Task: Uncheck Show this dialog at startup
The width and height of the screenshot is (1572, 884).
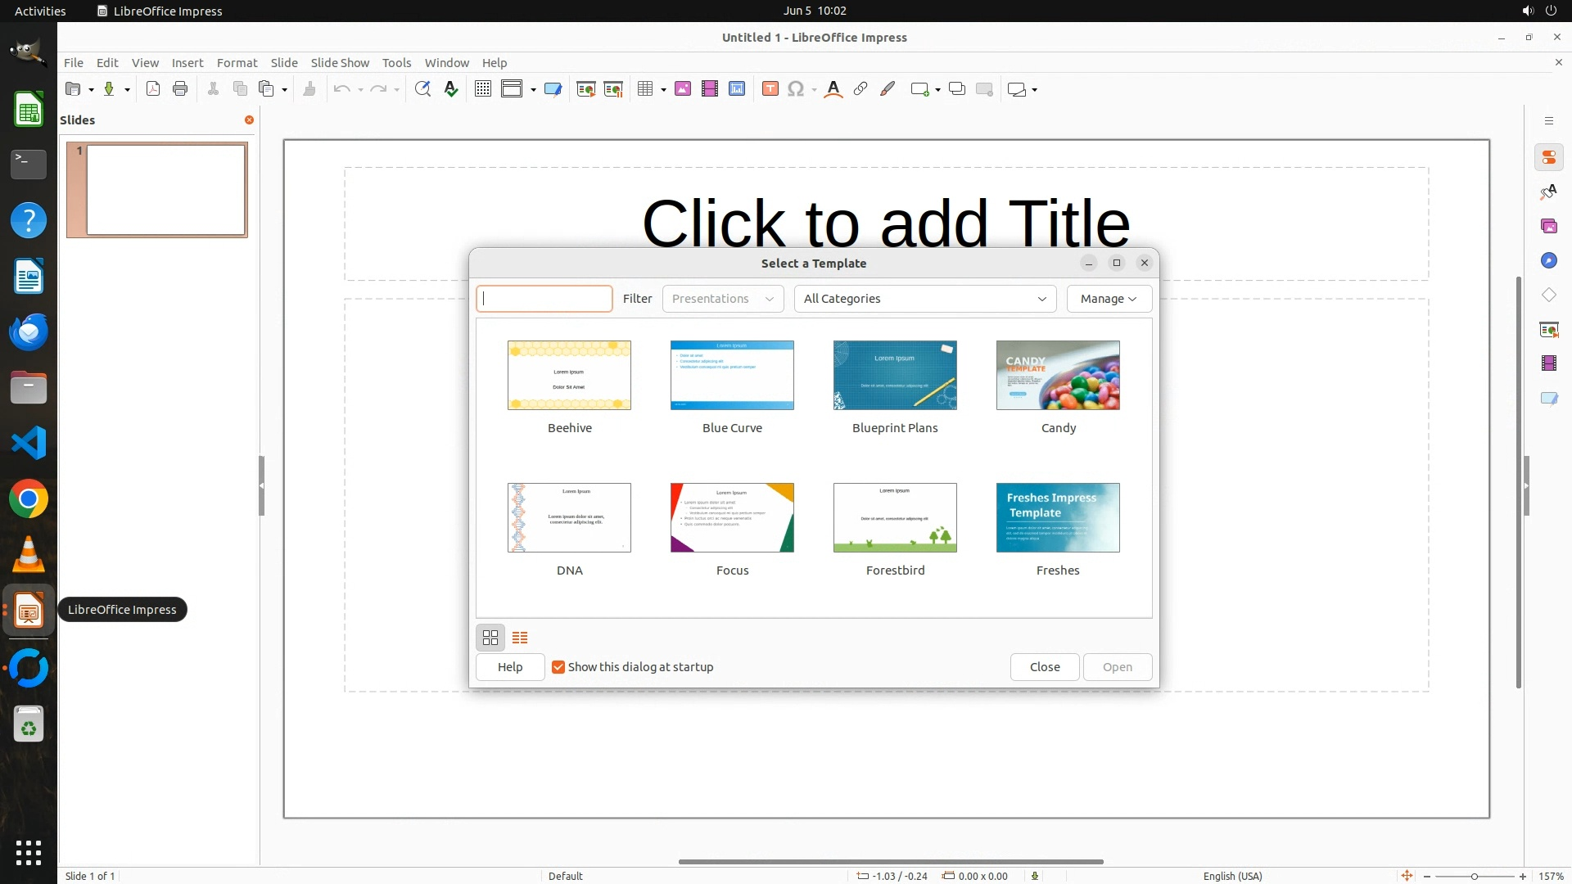Action: [x=558, y=667]
